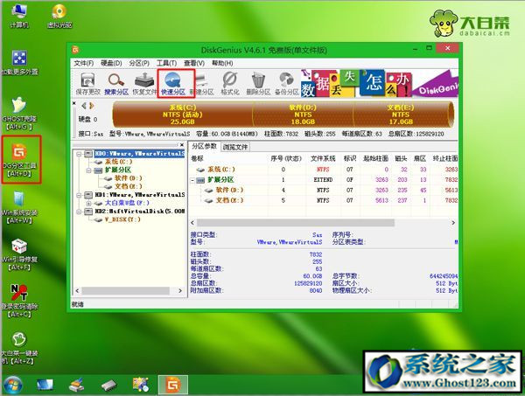Switch to the 浏览文件 tab
The height and width of the screenshot is (396, 525).
(x=235, y=147)
